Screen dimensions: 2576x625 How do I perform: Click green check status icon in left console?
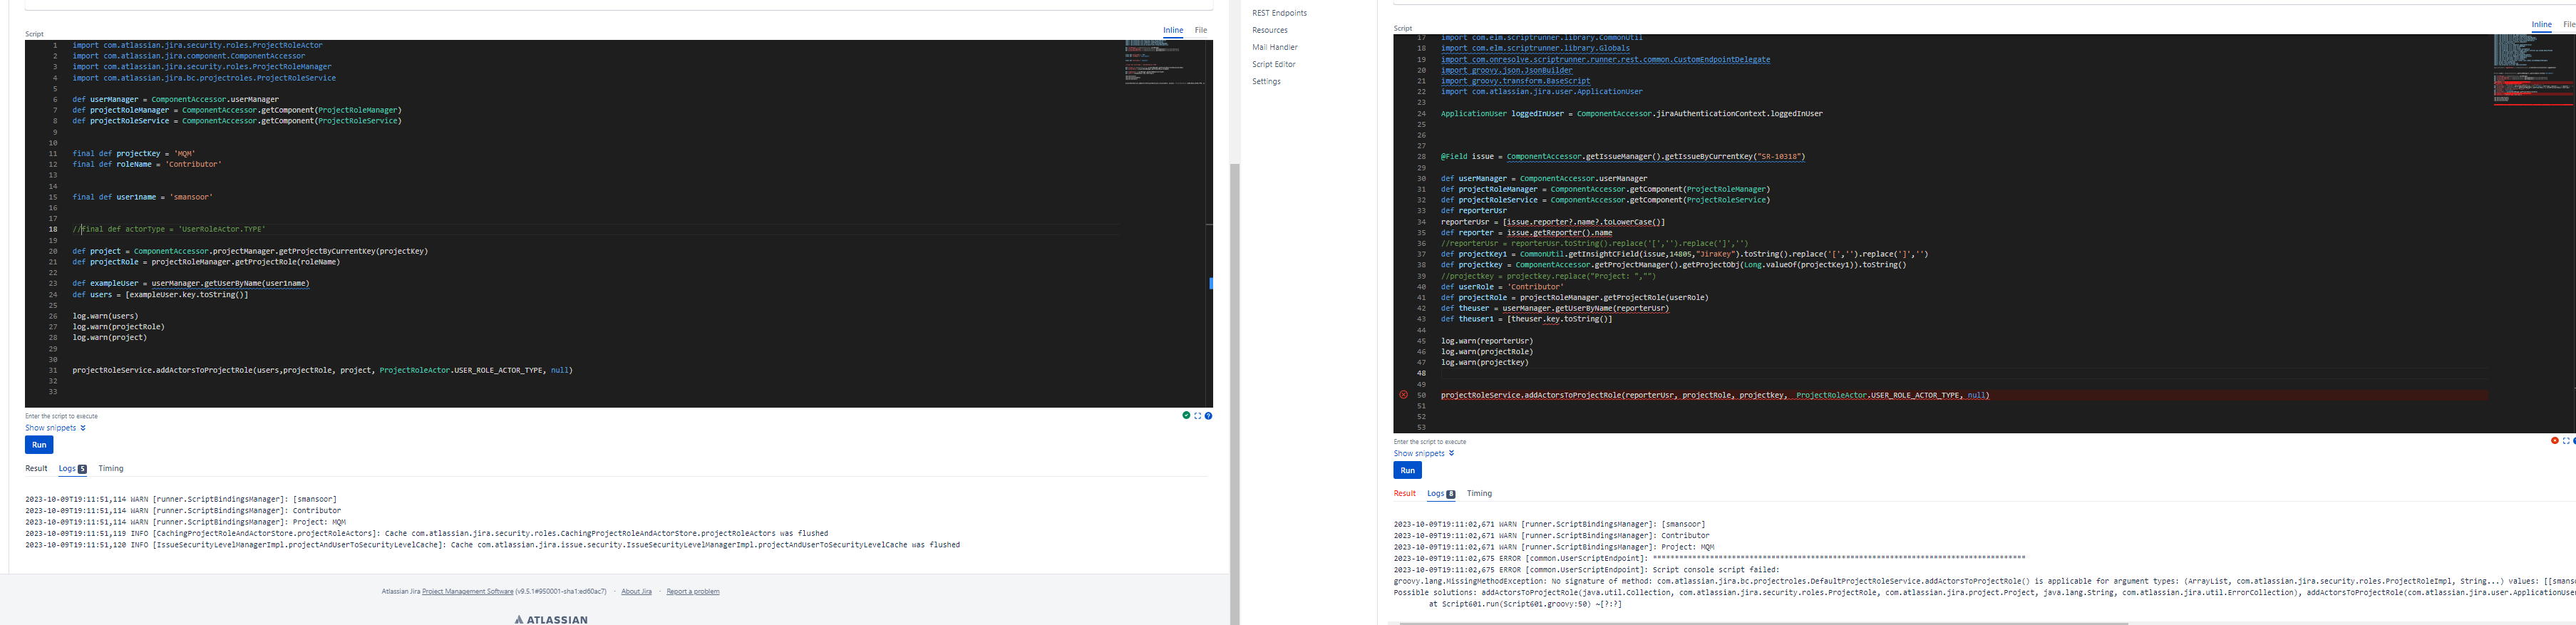click(1186, 415)
